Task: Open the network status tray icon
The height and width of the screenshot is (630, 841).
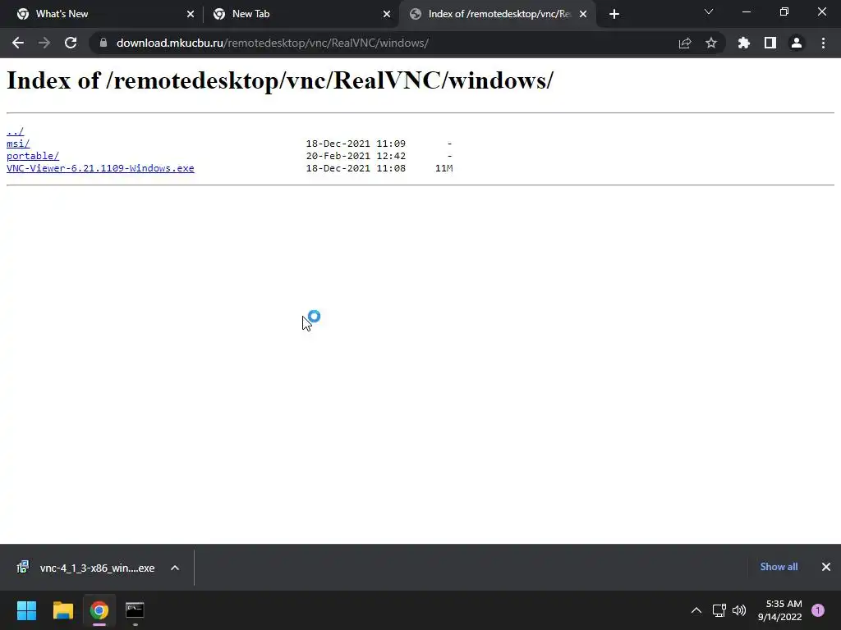Action: coord(719,610)
